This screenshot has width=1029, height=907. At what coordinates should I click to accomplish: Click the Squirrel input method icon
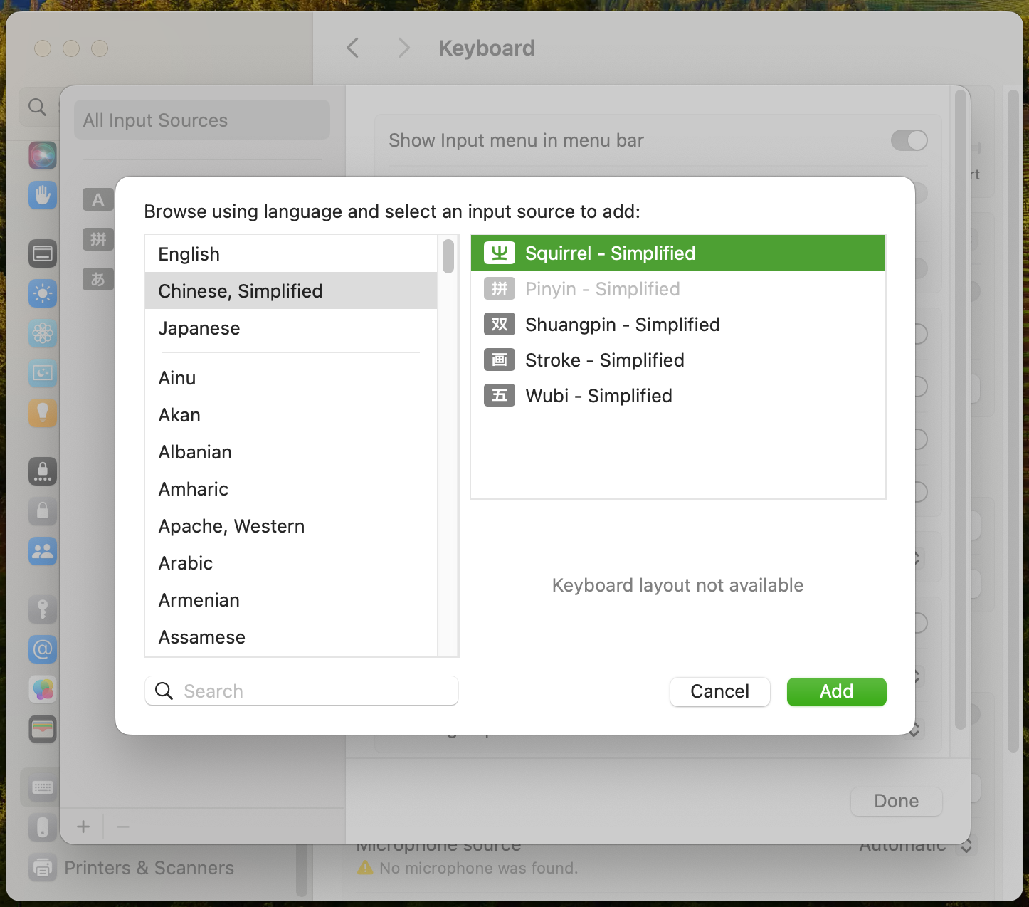[500, 253]
